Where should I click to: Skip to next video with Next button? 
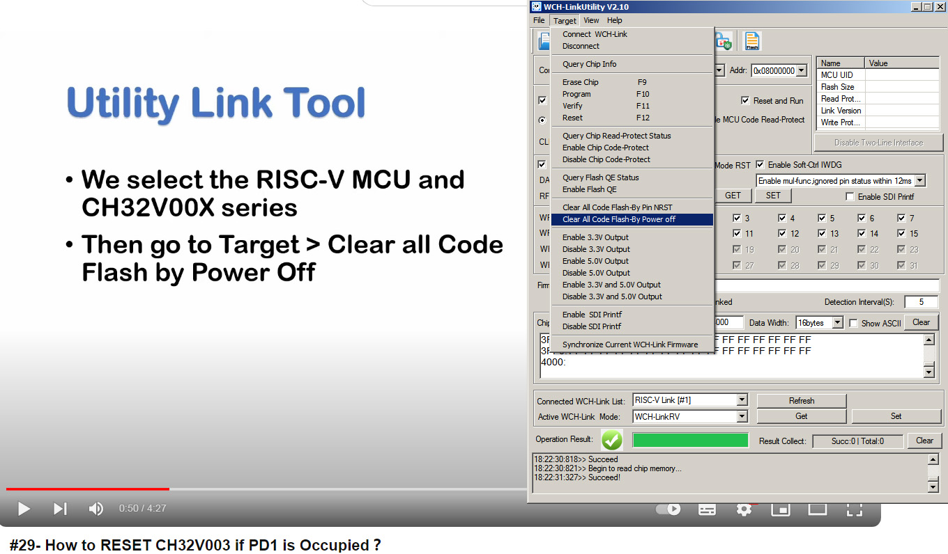tap(61, 509)
